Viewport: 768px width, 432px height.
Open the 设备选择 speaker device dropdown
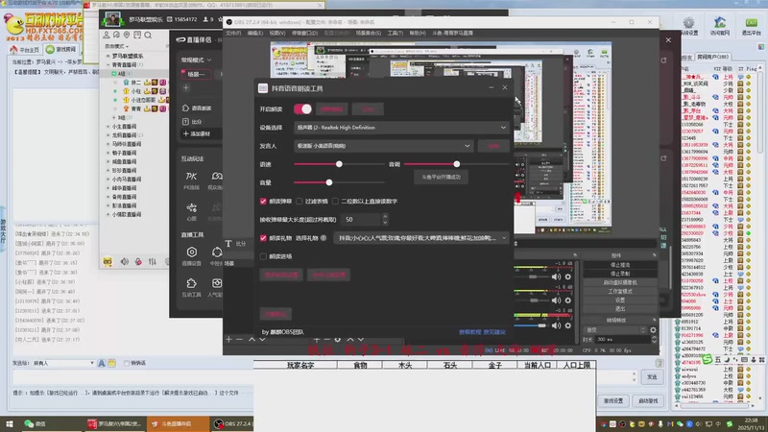click(x=401, y=128)
